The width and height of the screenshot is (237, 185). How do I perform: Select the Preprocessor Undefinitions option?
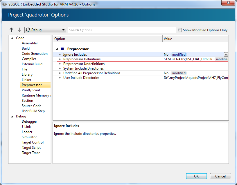coord(84,64)
